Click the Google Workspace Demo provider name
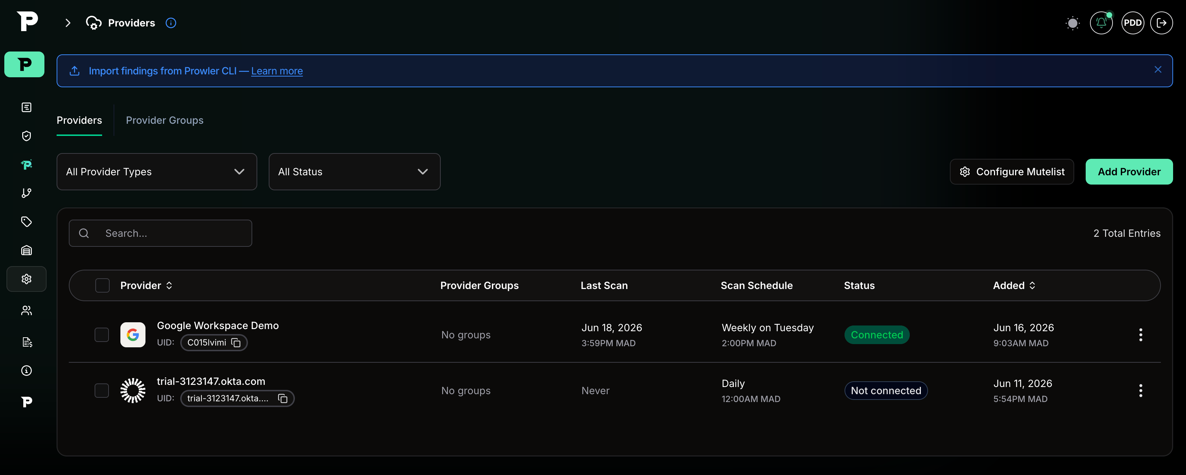 pos(218,326)
